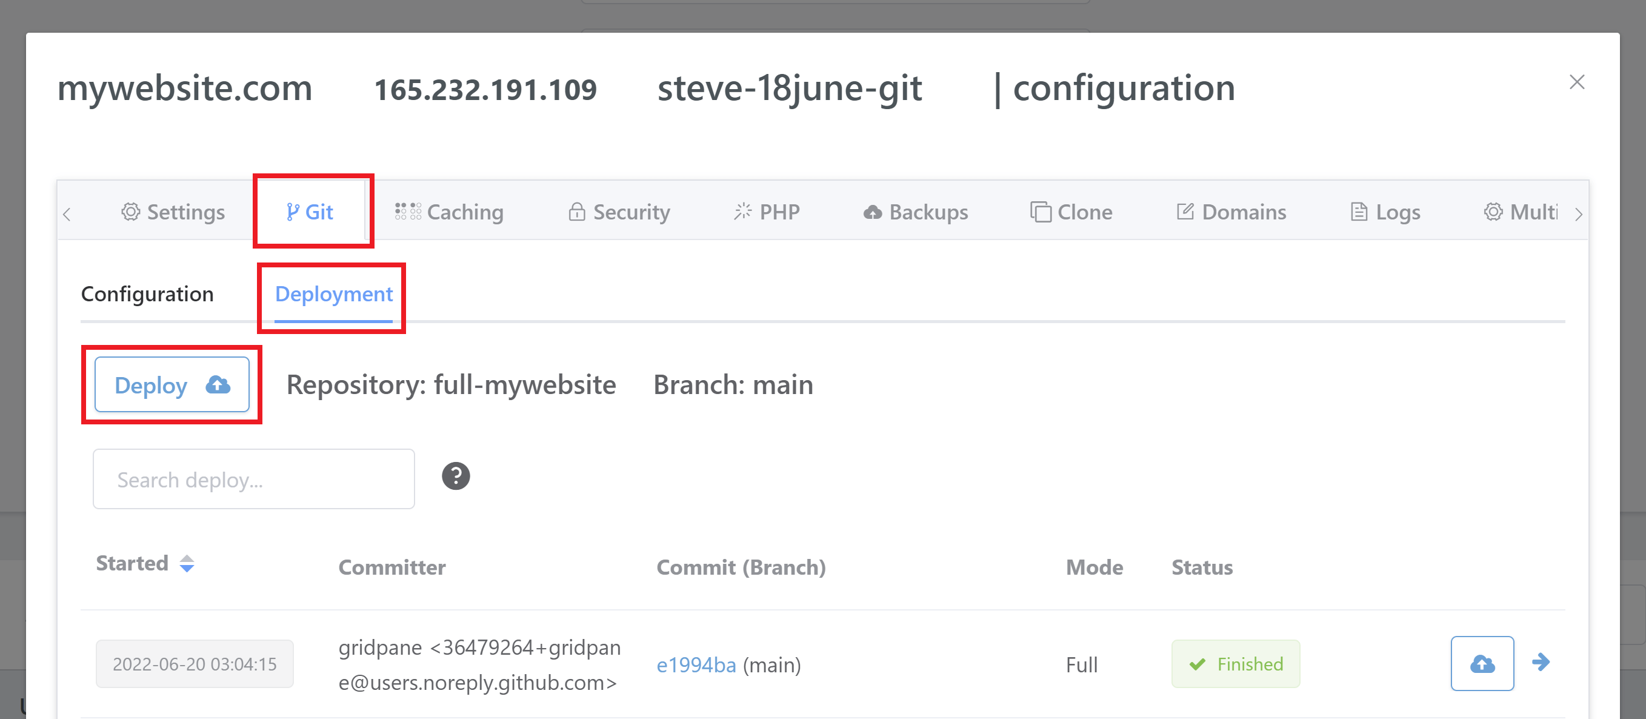Close the configuration dialog with X
Image resolution: width=1646 pixels, height=719 pixels.
[x=1576, y=82]
